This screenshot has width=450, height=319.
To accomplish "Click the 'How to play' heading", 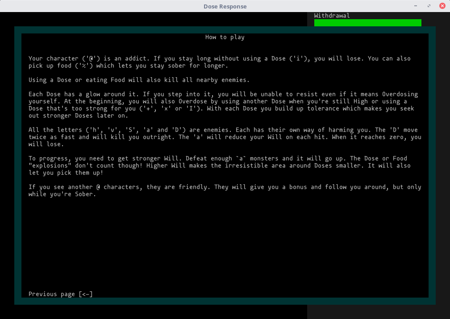I will tap(225, 37).
